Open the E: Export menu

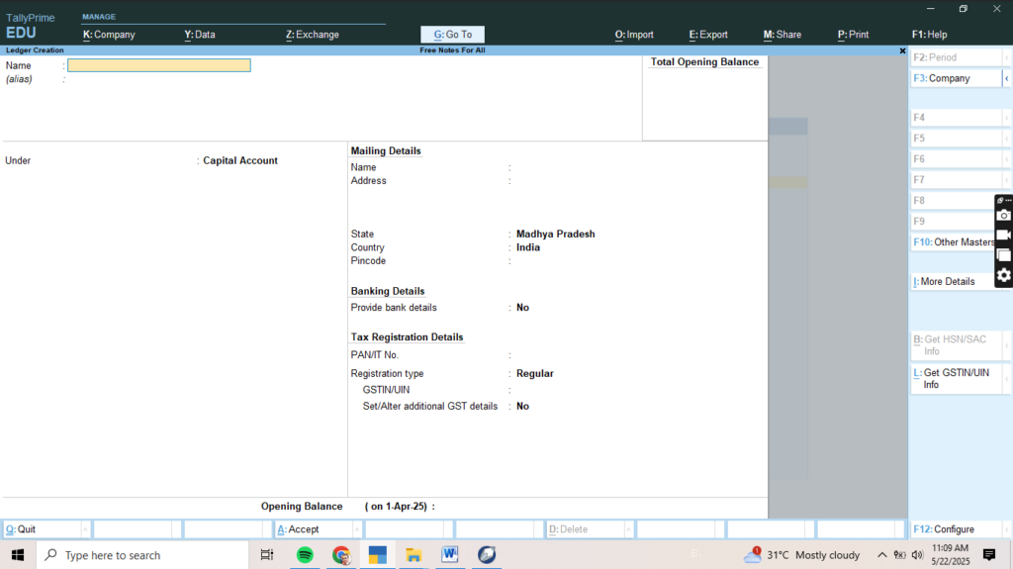(x=708, y=35)
